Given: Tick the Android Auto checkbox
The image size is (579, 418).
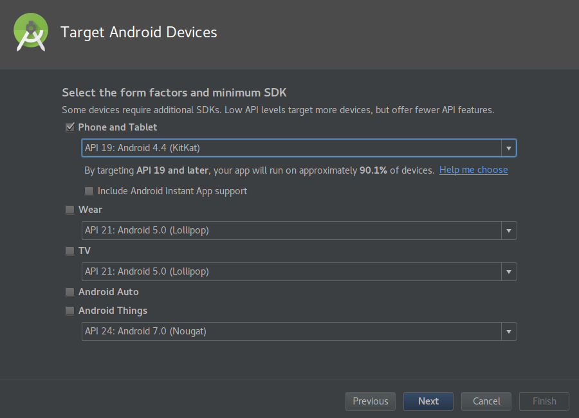Looking at the screenshot, I should point(69,292).
